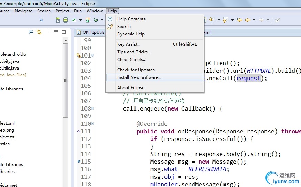Click the warning marker at line 101
Viewport: 301px width, 187px height.
(x=79, y=55)
